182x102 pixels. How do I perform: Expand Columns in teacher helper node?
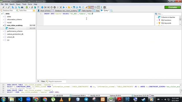coord(157,17)
